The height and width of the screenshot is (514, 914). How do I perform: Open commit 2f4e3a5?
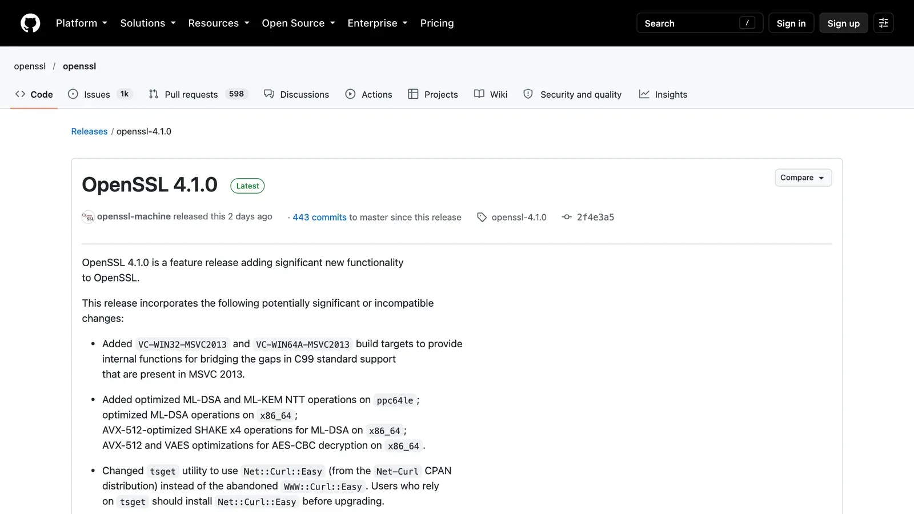tap(595, 218)
